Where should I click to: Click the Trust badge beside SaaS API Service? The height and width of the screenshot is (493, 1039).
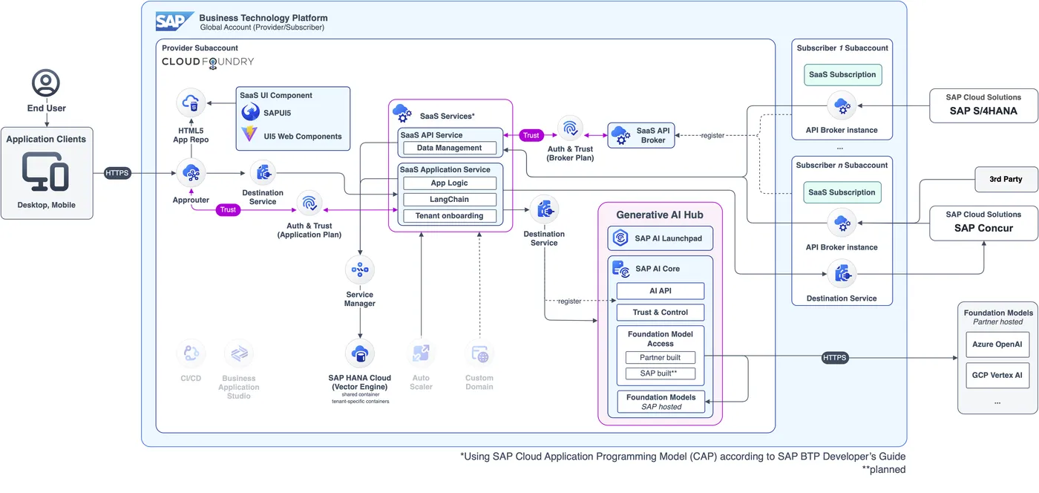pyautogui.click(x=531, y=136)
